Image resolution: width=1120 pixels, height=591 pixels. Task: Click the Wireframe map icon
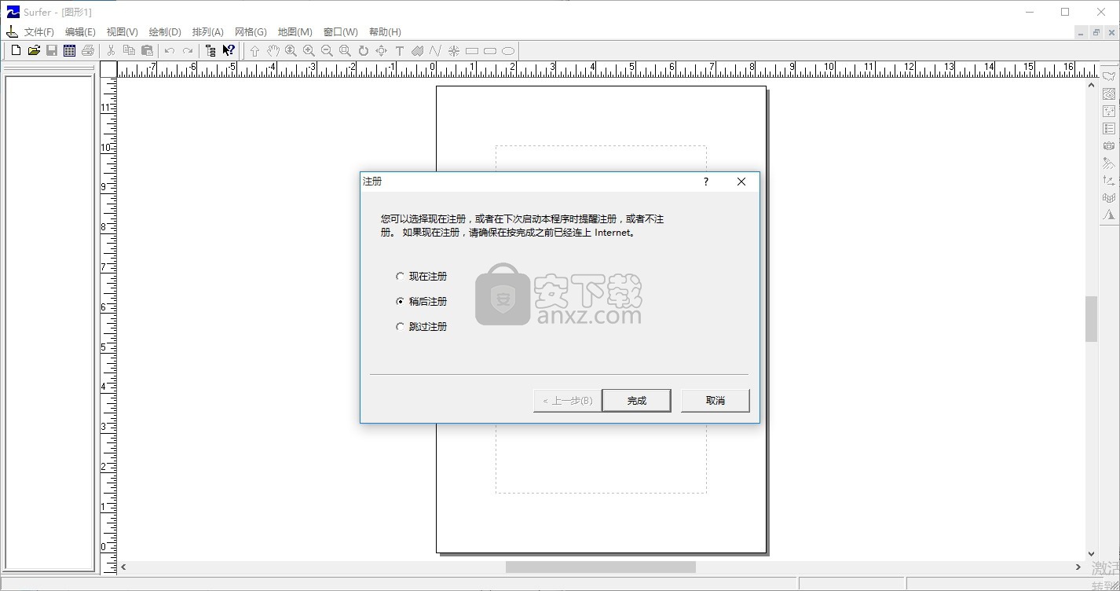click(x=1108, y=197)
